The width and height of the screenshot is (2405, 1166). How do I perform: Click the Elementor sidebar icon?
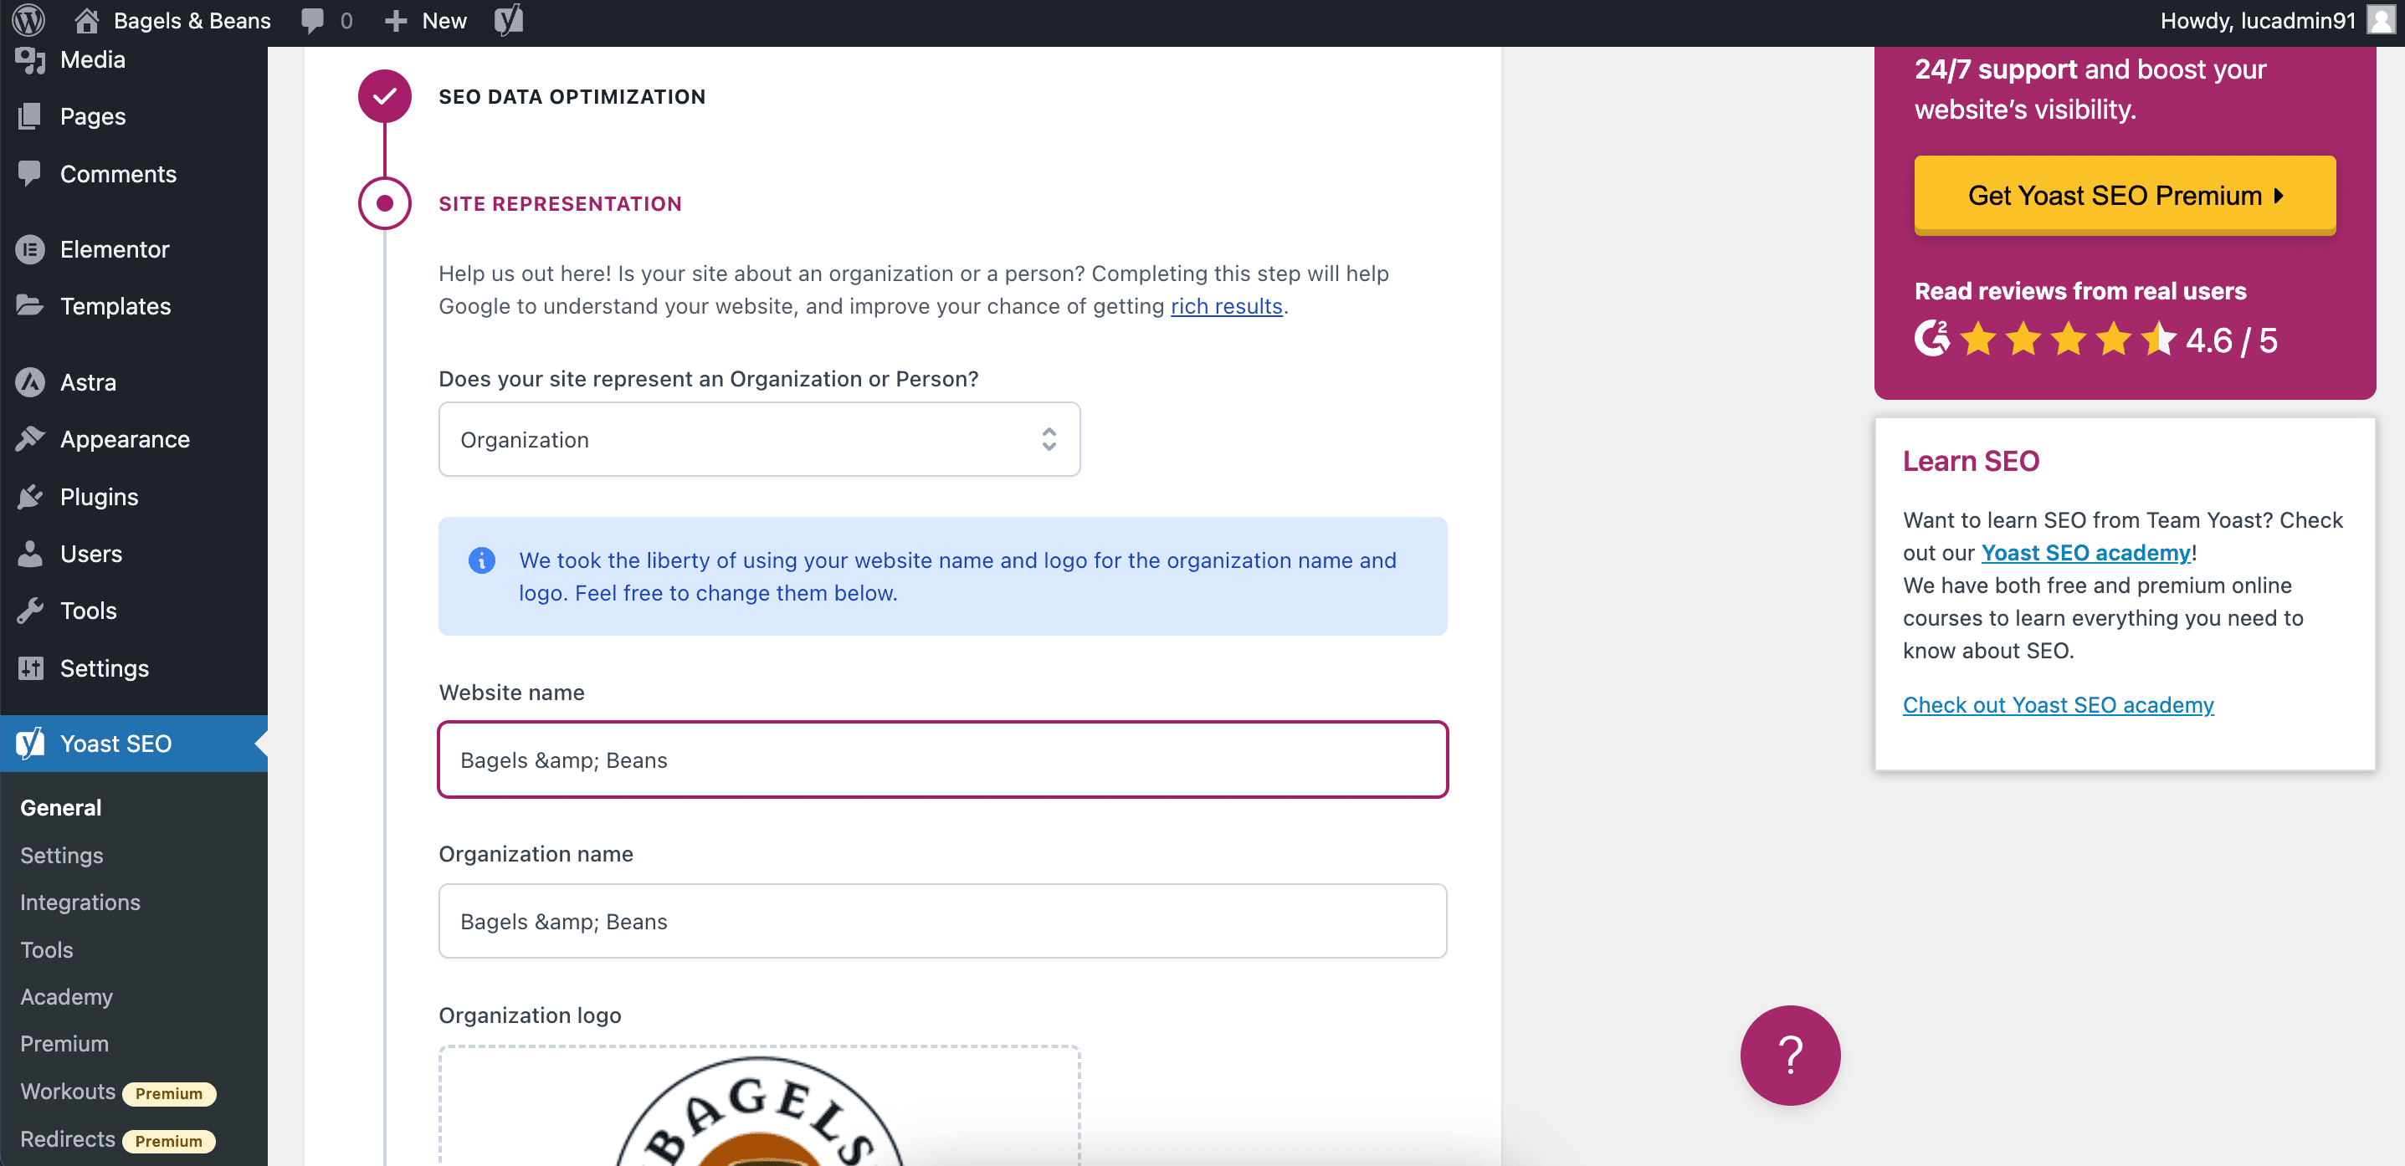pos(30,249)
